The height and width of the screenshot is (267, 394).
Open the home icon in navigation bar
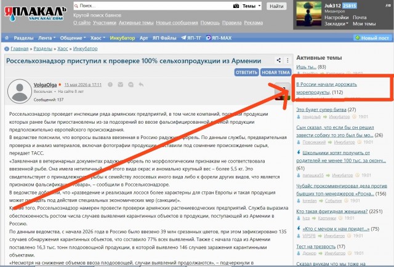coord(7,38)
